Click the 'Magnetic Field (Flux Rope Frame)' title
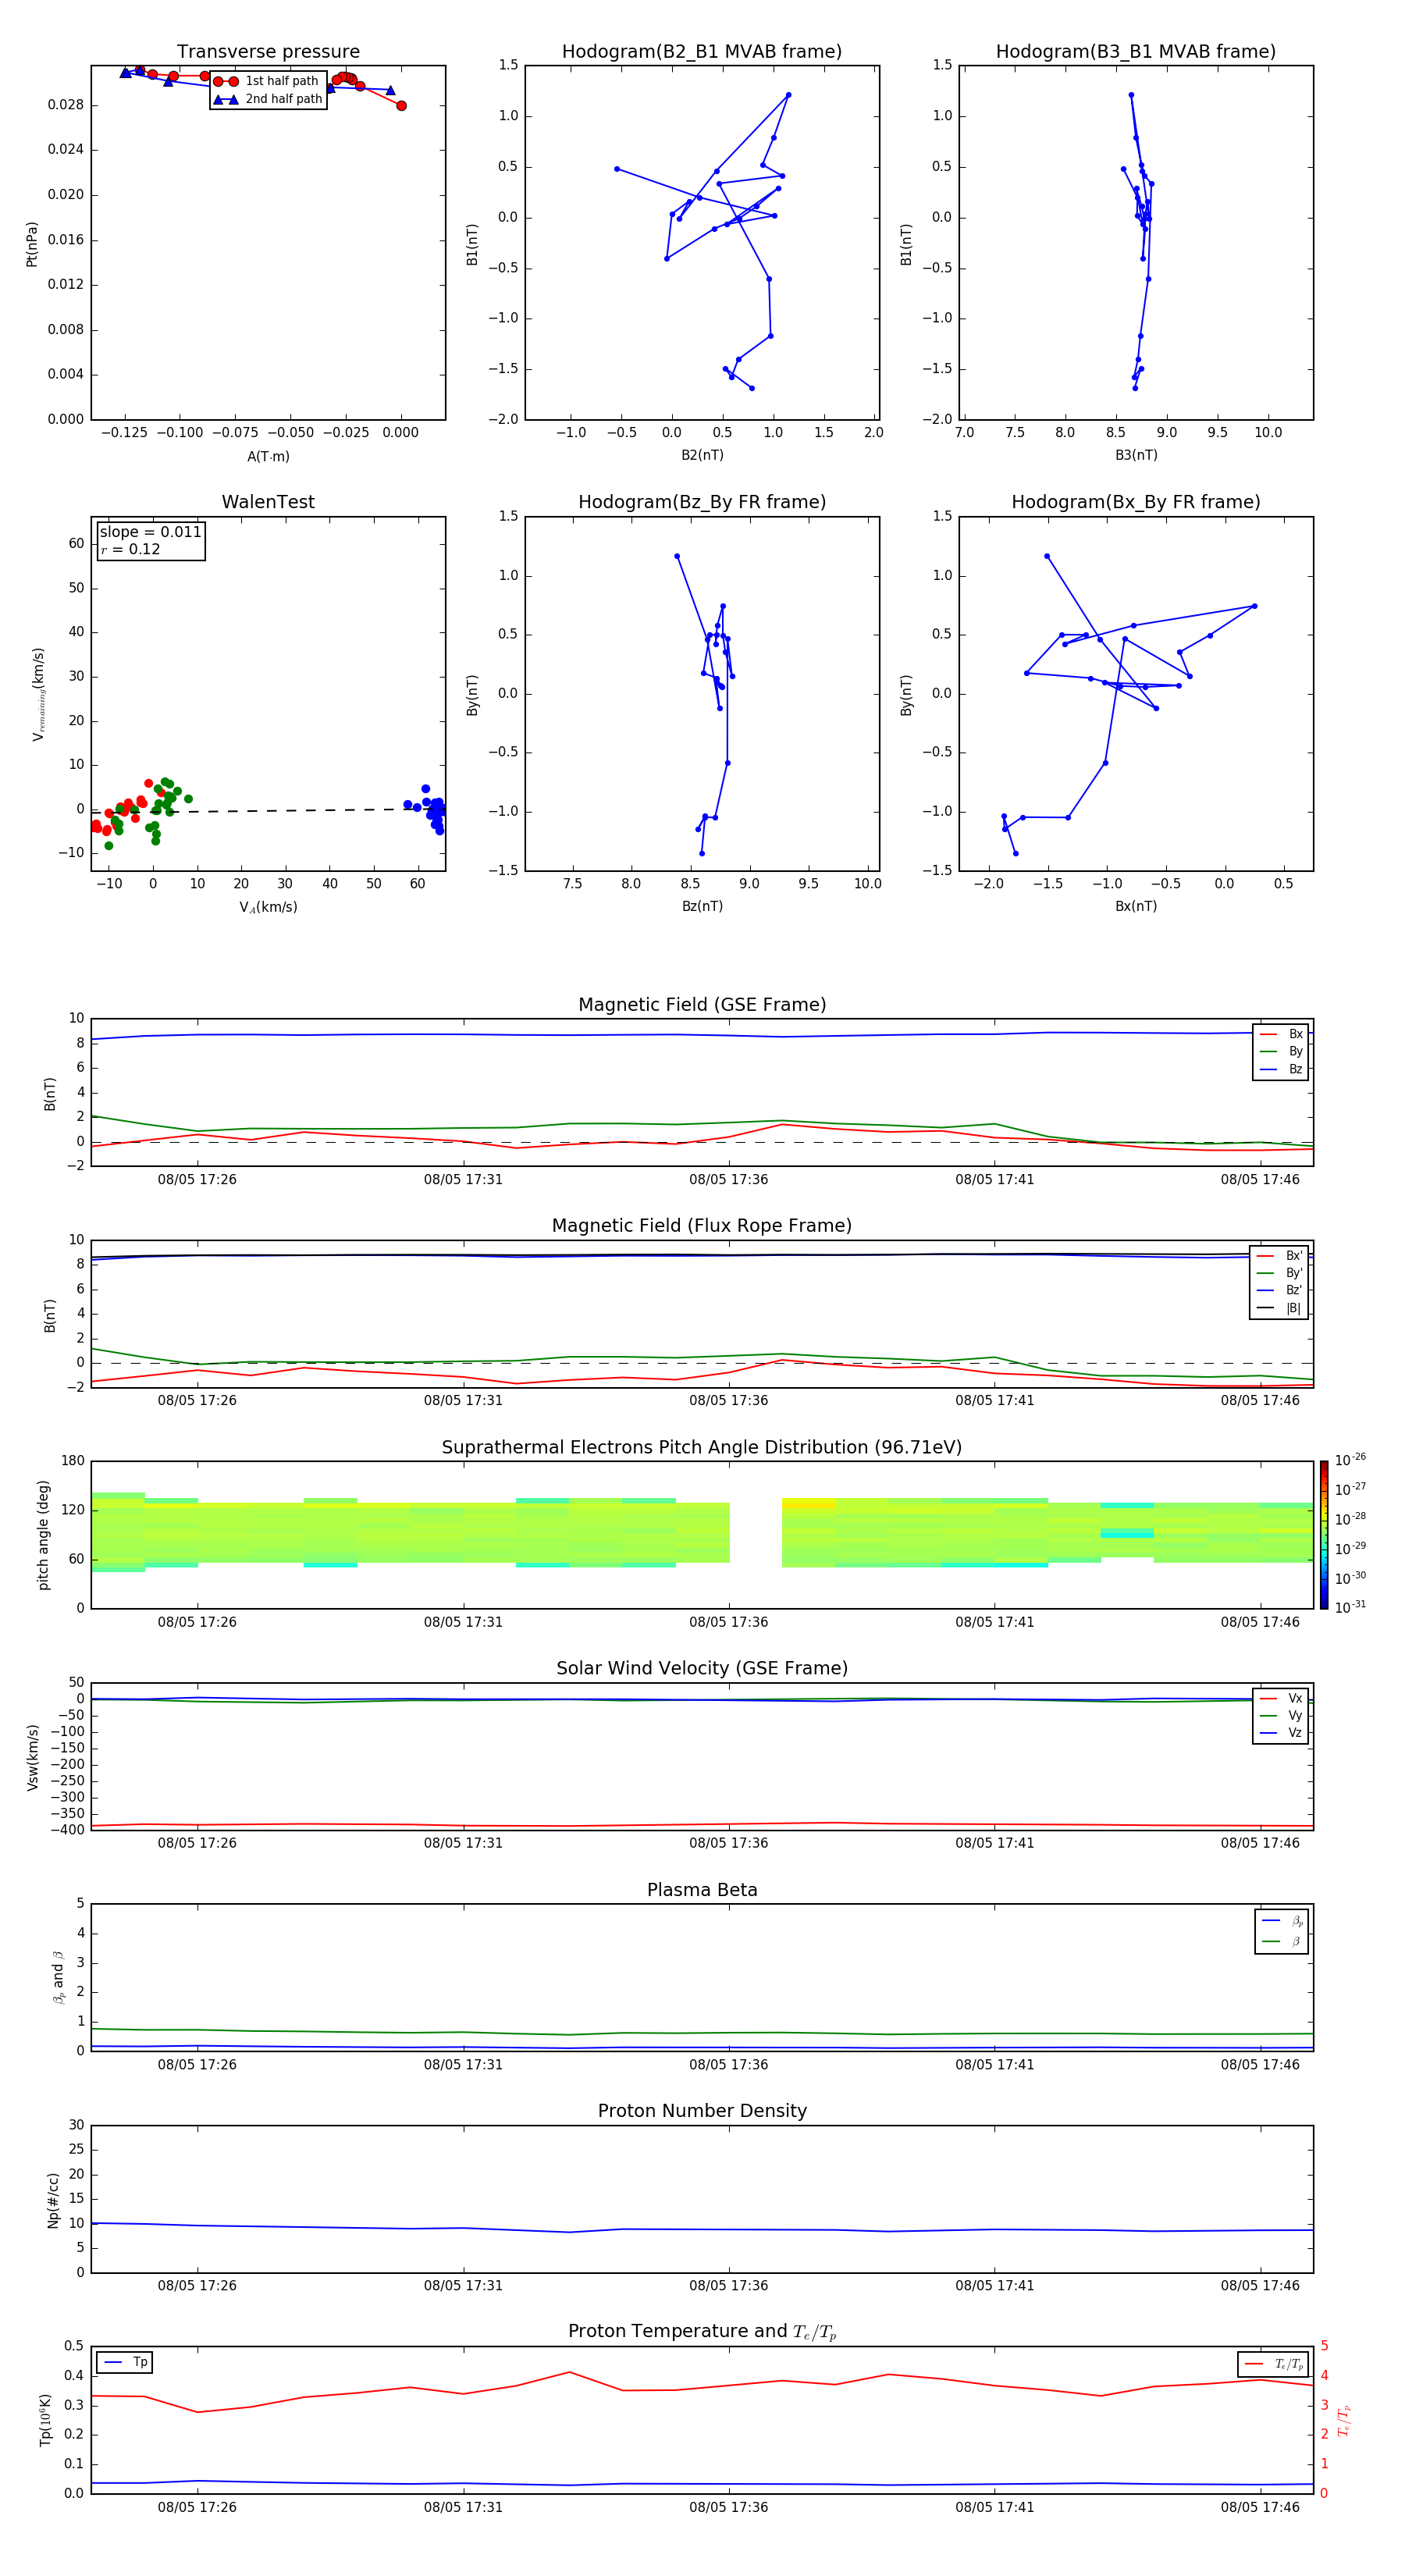 (x=702, y=1226)
